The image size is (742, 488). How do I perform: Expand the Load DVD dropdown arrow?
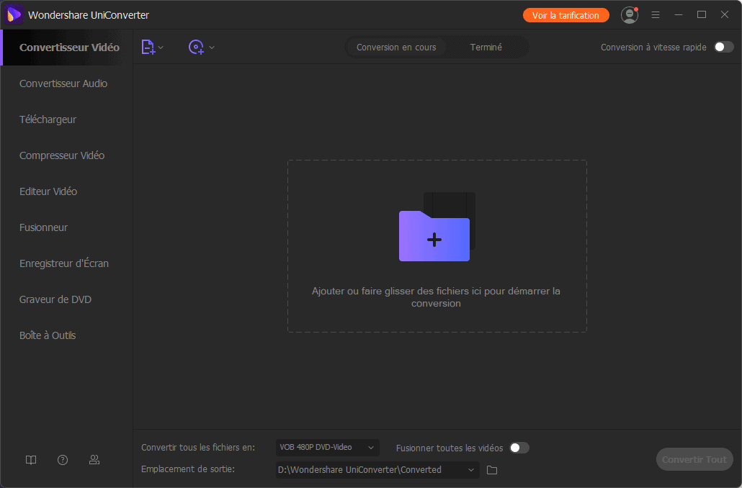coord(212,48)
